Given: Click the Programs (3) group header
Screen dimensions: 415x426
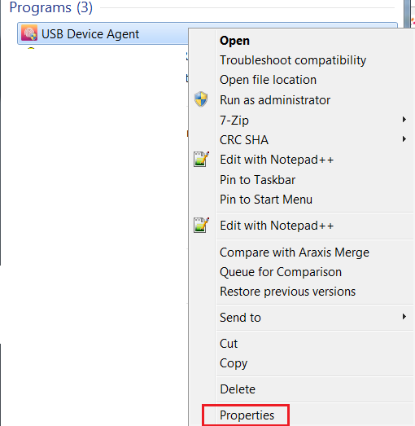Looking at the screenshot, I should [x=50, y=7].
